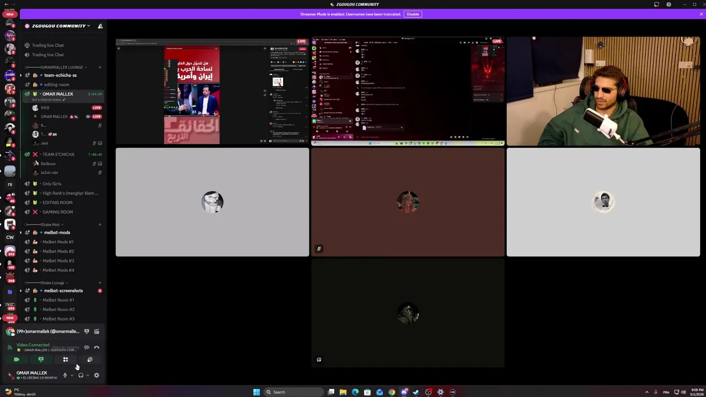Open stream settings icon beside Chrome stream
The height and width of the screenshot is (397, 706).
97,331
